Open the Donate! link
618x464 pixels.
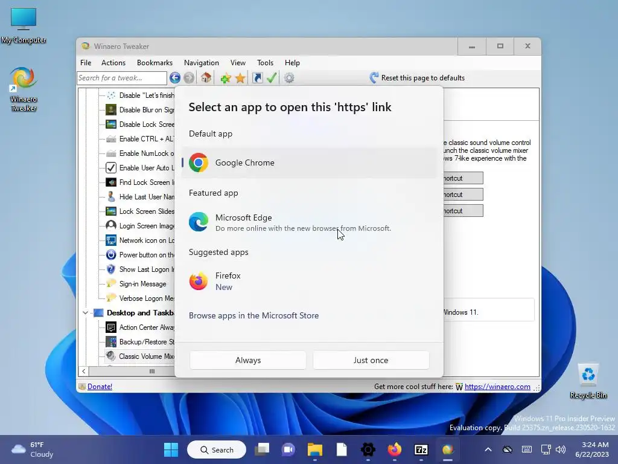pyautogui.click(x=100, y=387)
